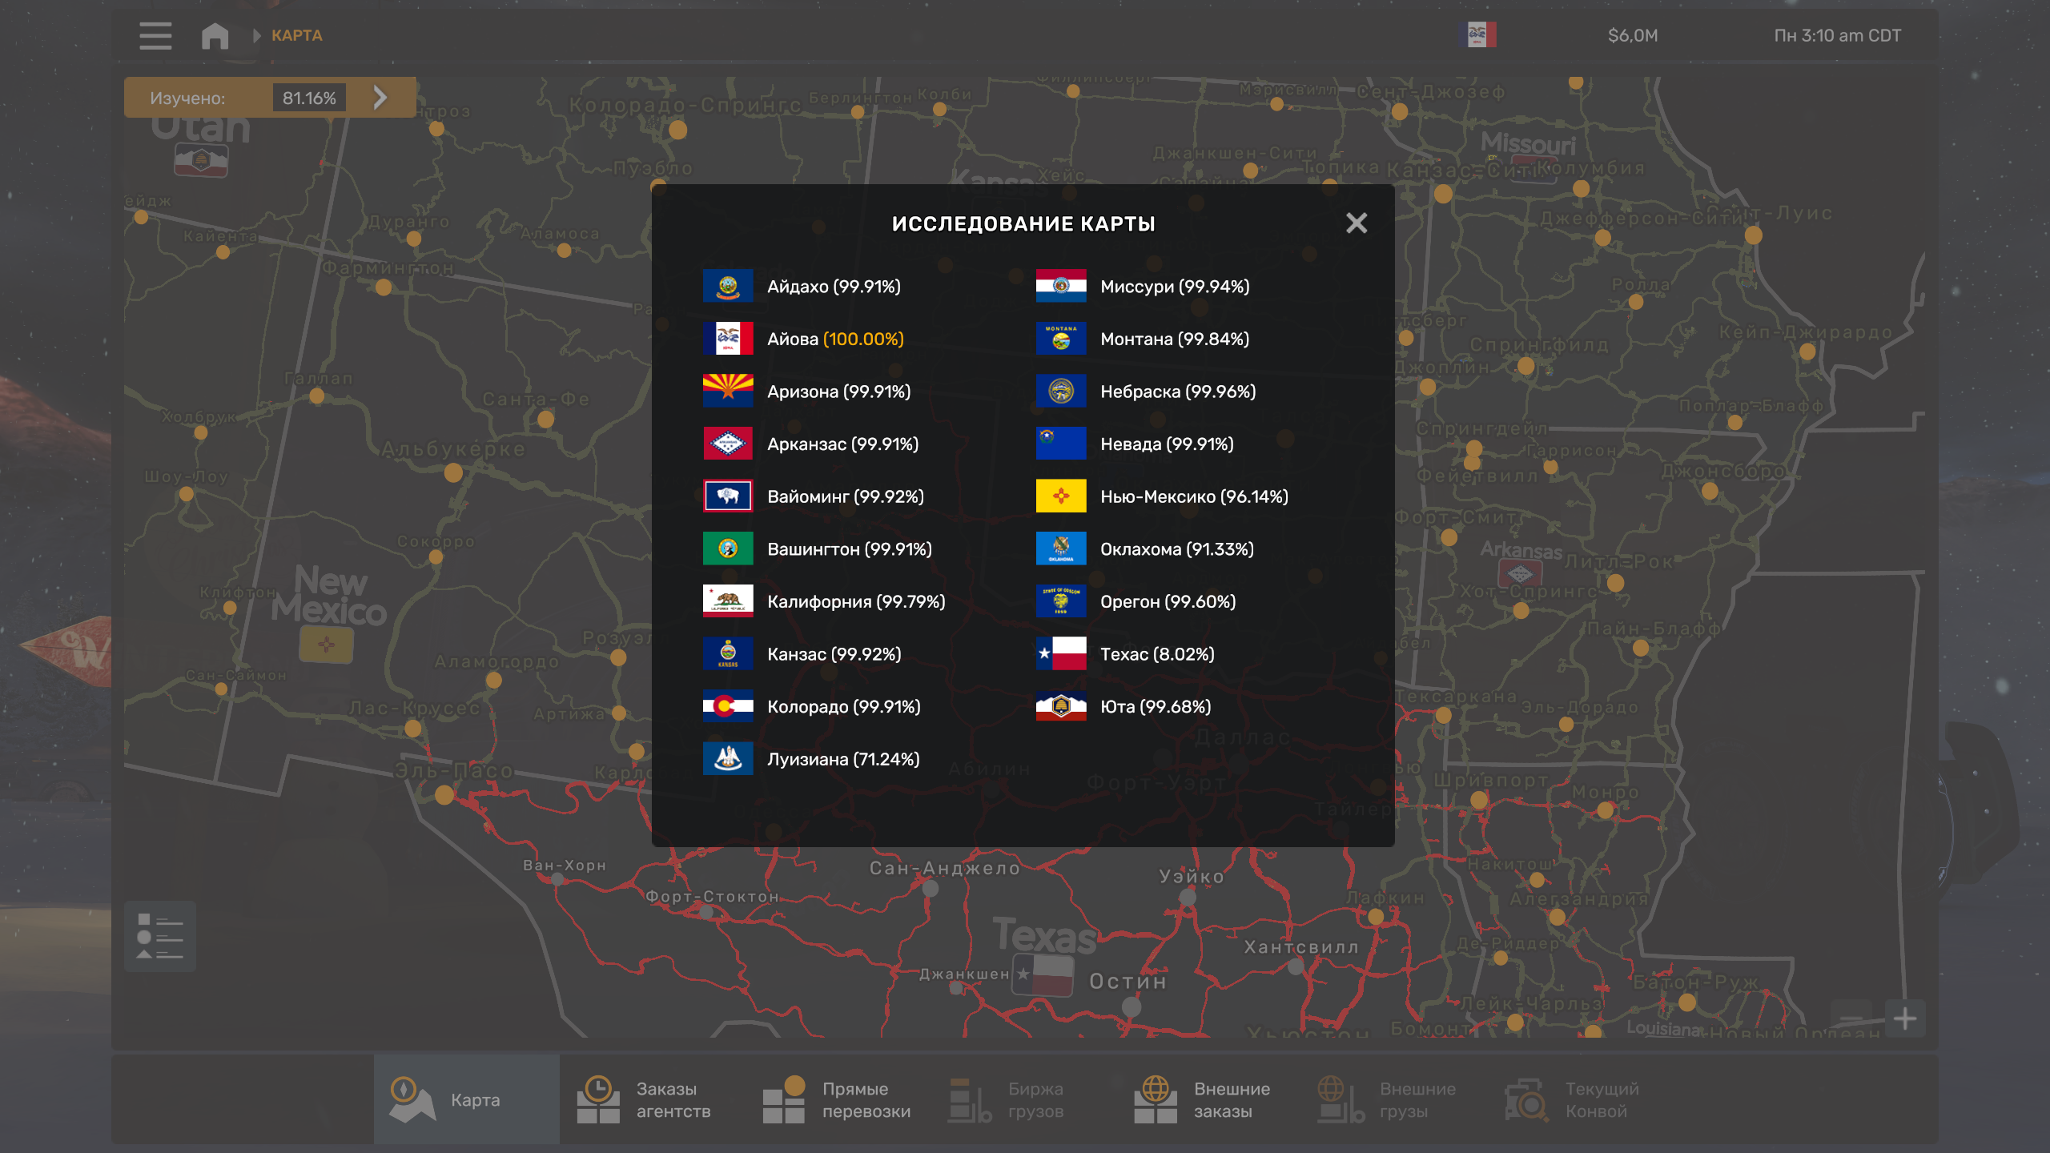The height and width of the screenshot is (1153, 2050).
Task: Click the 81.16% explored progress field
Action: (309, 98)
